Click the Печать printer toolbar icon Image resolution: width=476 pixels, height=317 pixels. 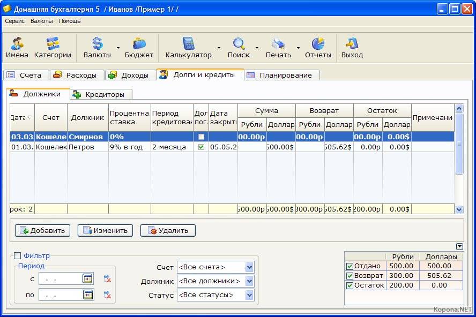(278, 48)
